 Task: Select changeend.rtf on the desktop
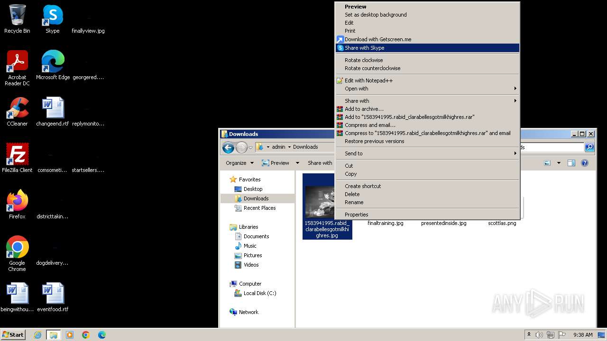(x=53, y=112)
